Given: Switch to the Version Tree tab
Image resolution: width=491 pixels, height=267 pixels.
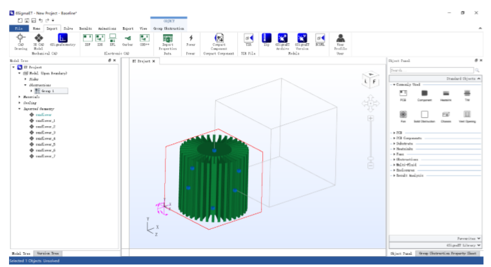Looking at the screenshot, I should pos(47,253).
